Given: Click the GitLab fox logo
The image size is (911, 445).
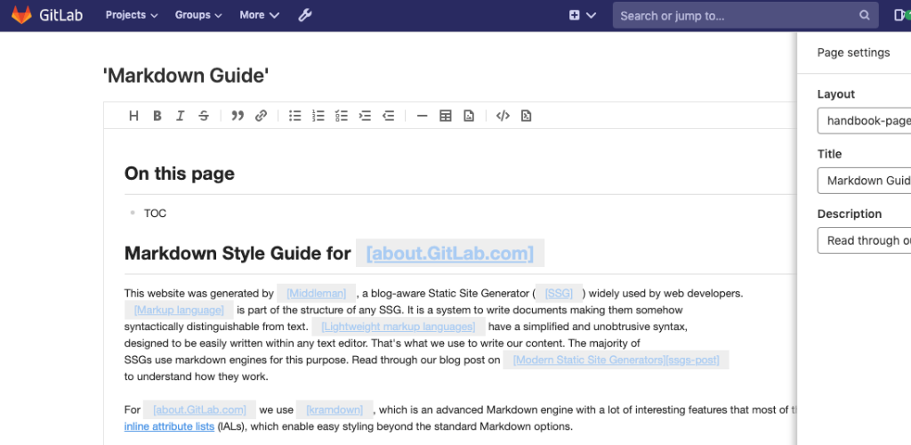Looking at the screenshot, I should (21, 15).
